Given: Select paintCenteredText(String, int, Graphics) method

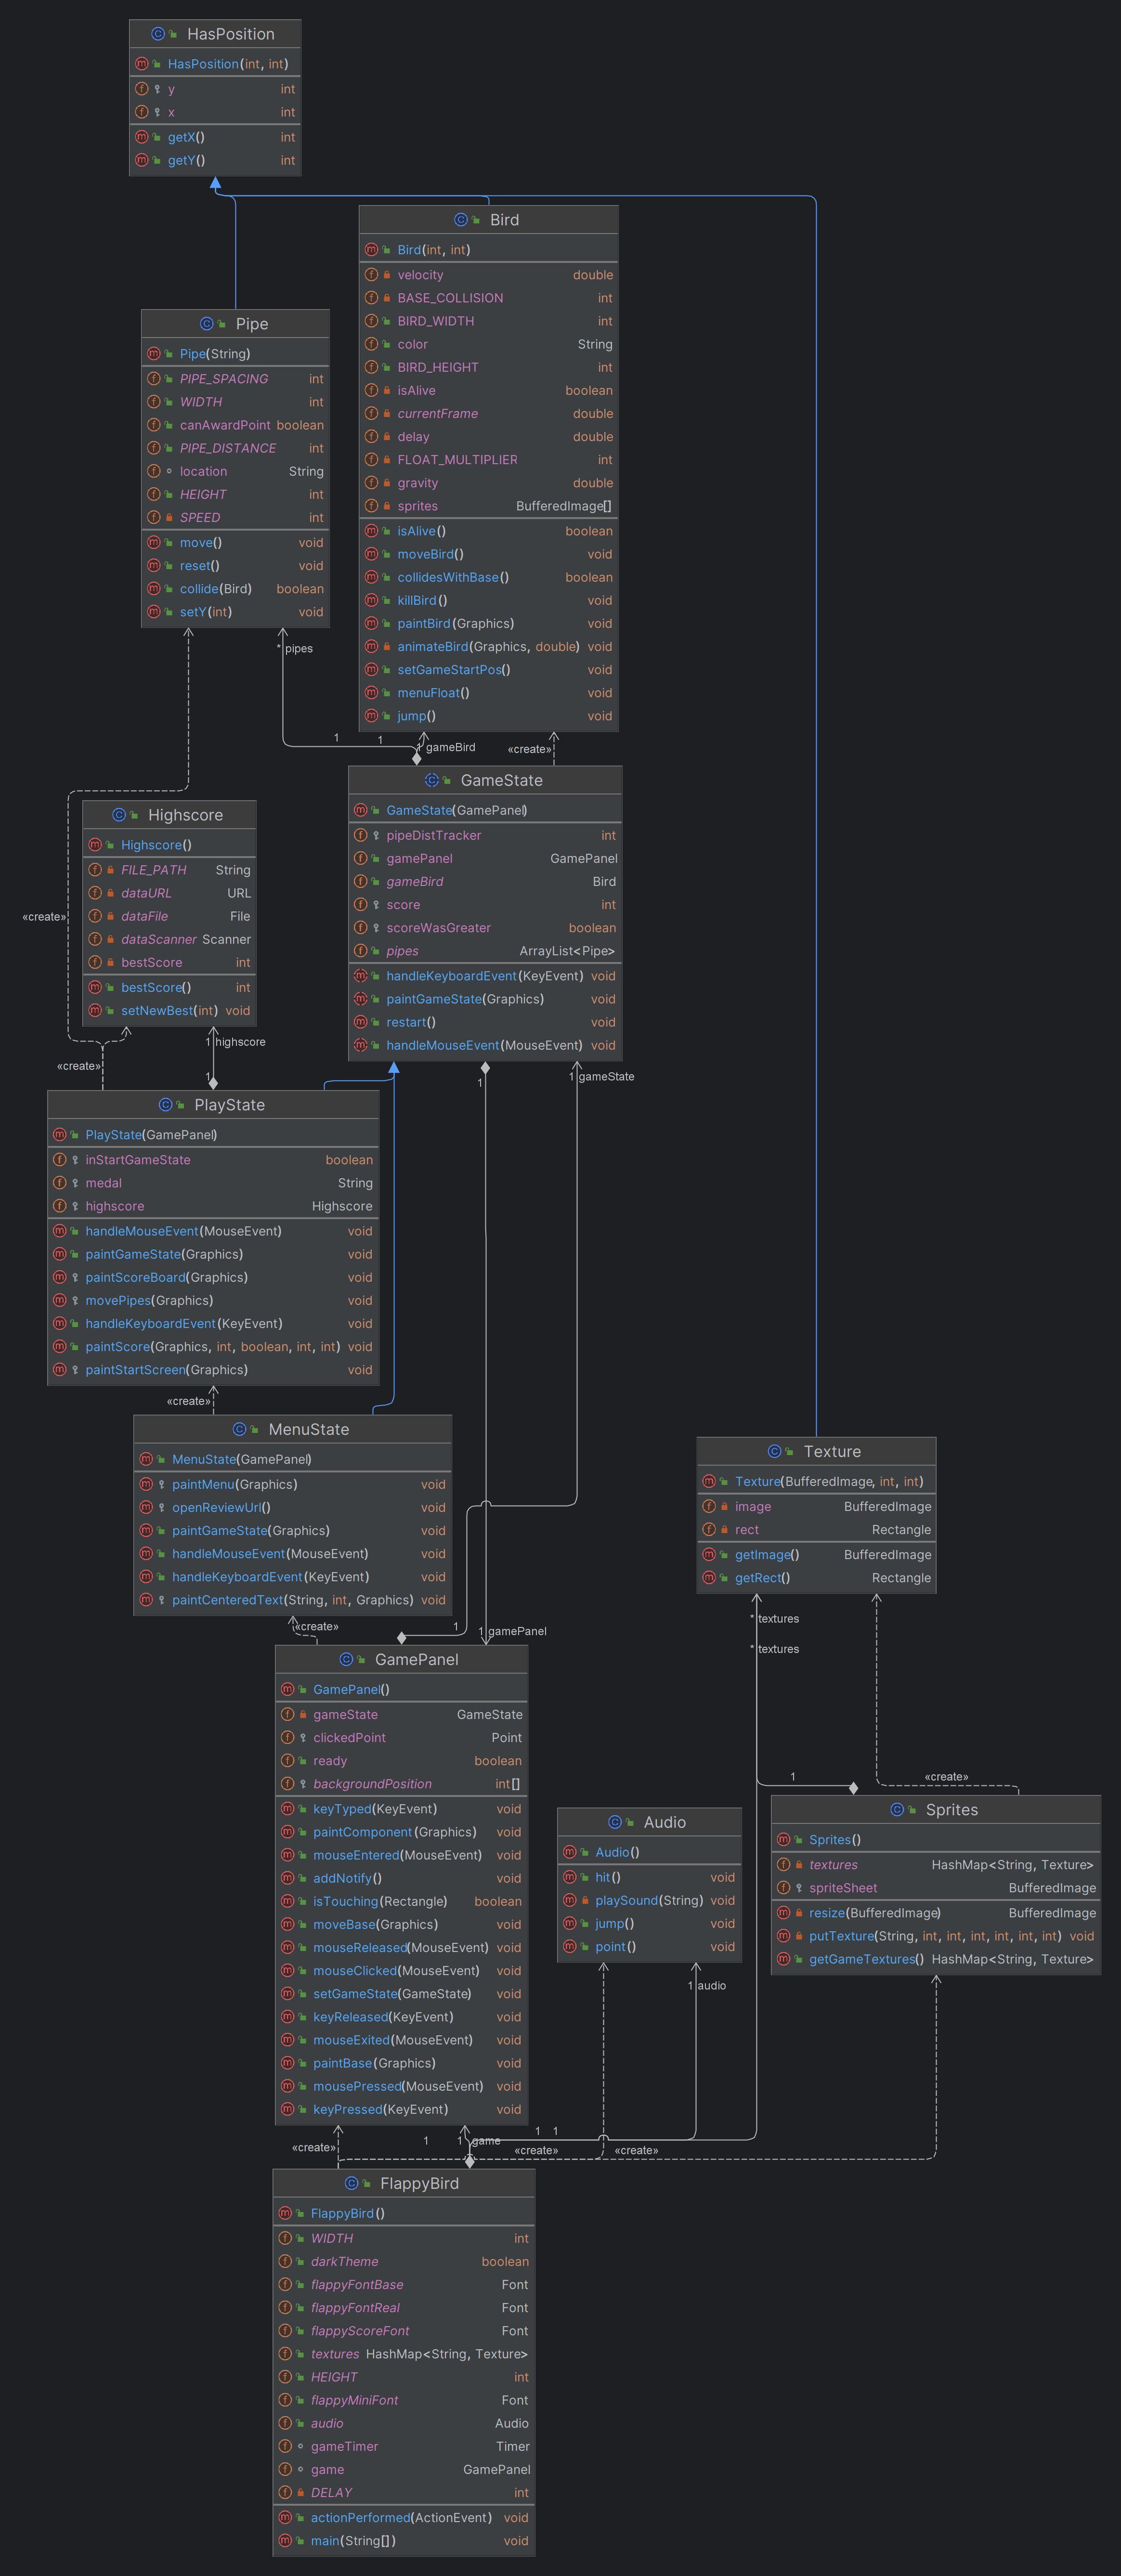Looking at the screenshot, I should coord(293,1600).
